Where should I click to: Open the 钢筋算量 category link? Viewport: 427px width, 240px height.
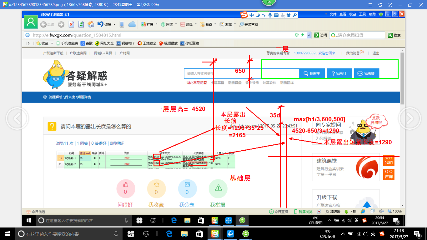coord(234,83)
